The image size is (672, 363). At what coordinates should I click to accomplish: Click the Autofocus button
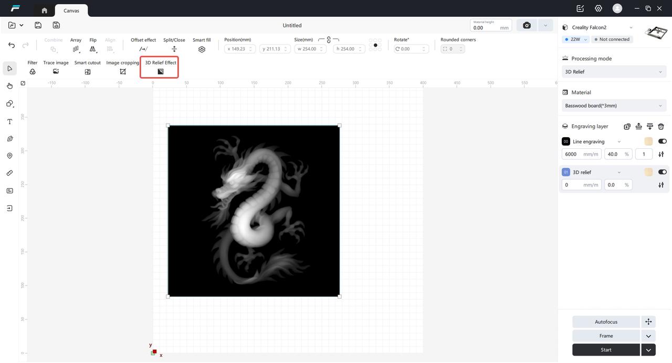606,322
